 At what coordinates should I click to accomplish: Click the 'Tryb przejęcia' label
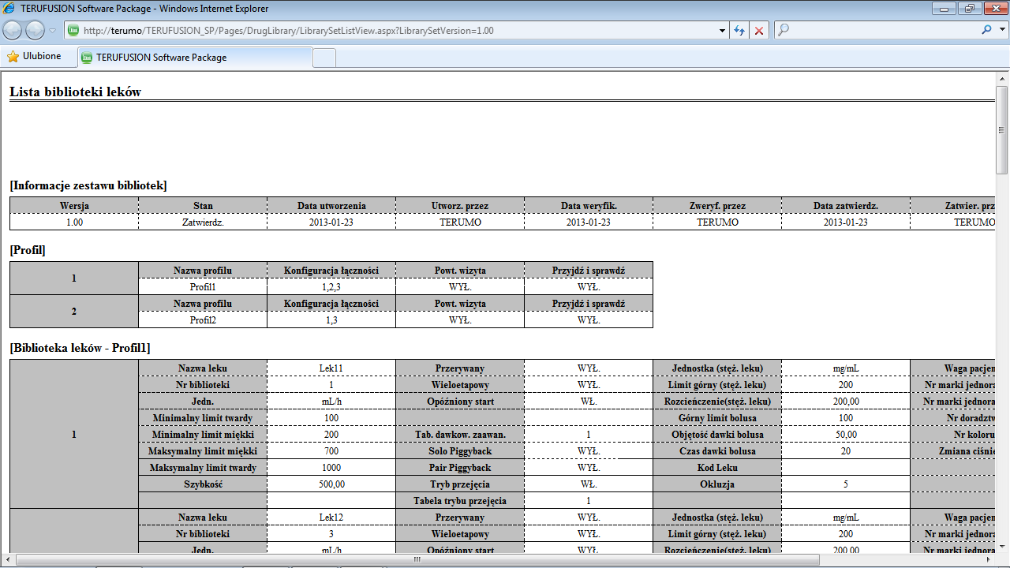coord(460,484)
